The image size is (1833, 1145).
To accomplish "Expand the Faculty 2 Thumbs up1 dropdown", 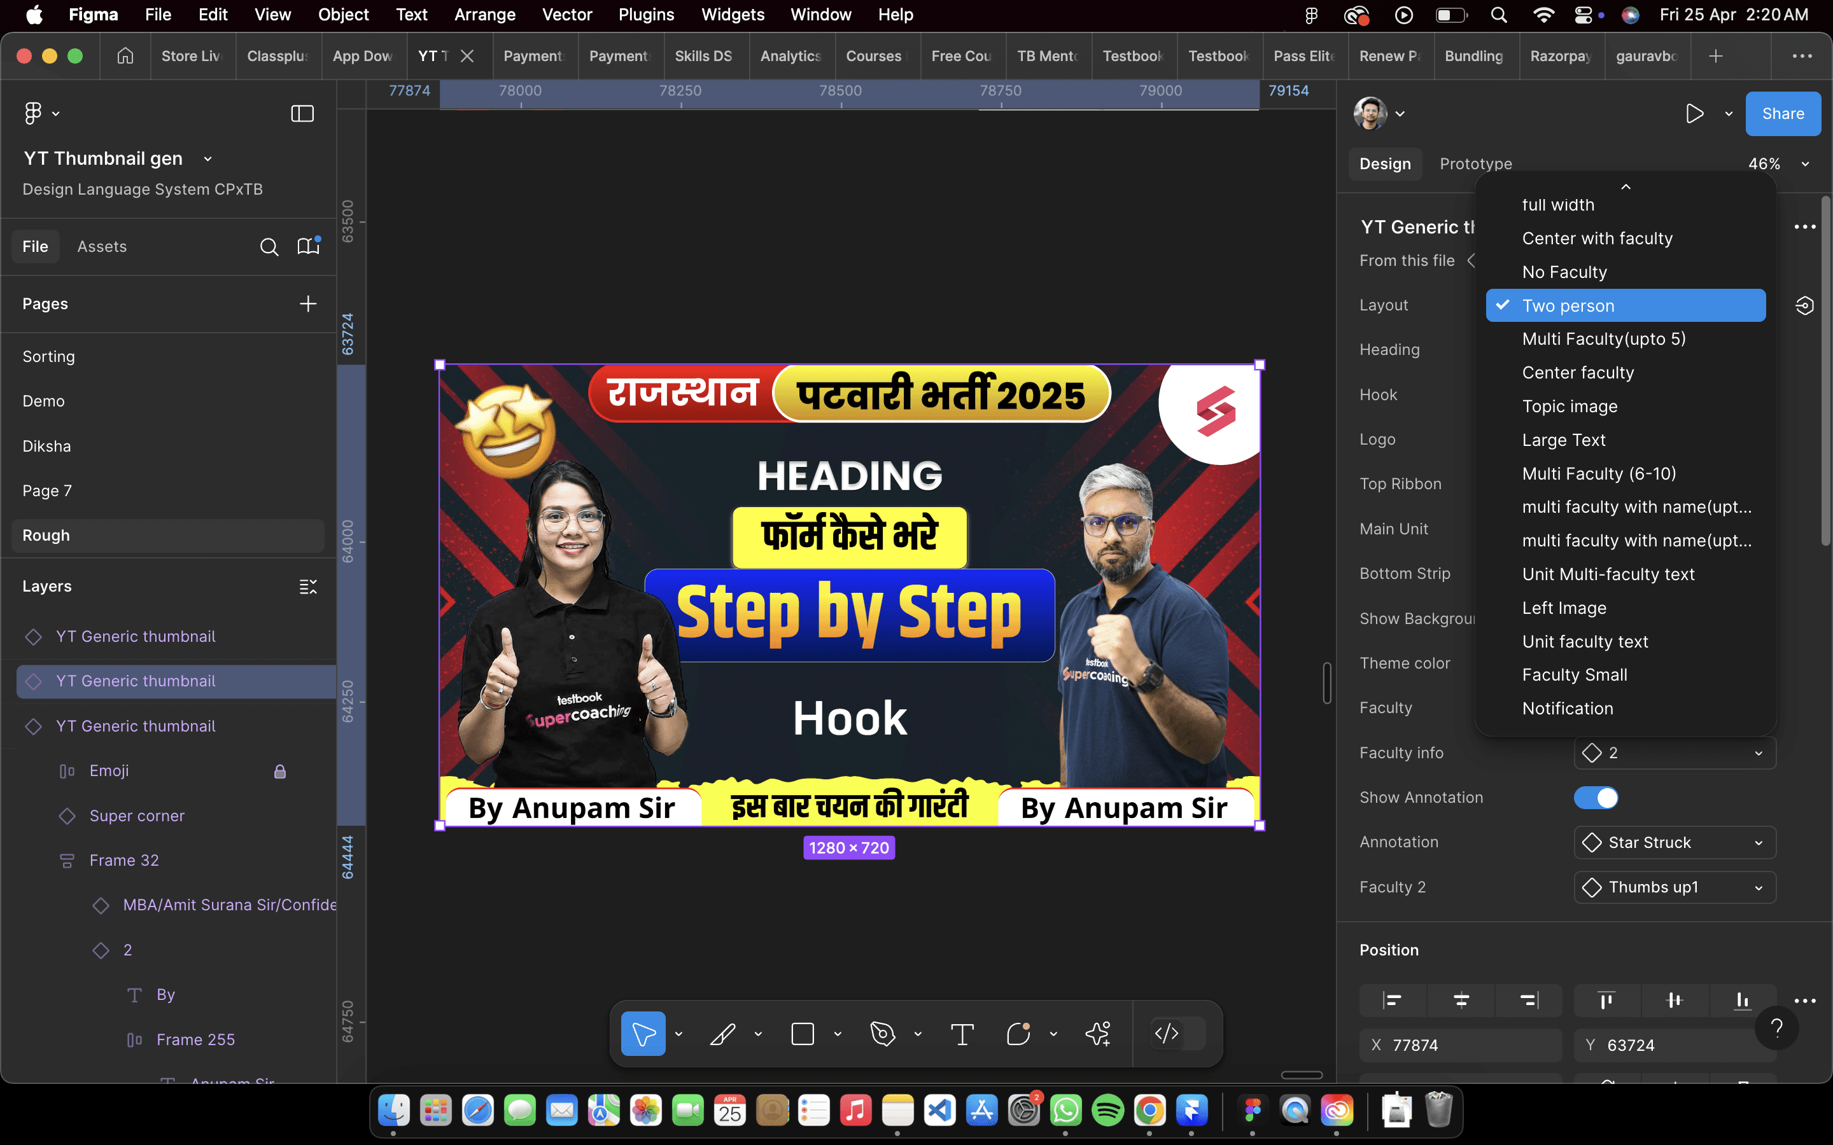I will pos(1674,887).
